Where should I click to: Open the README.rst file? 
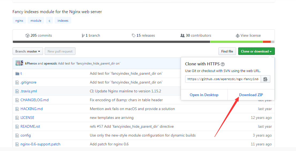click(x=30, y=126)
